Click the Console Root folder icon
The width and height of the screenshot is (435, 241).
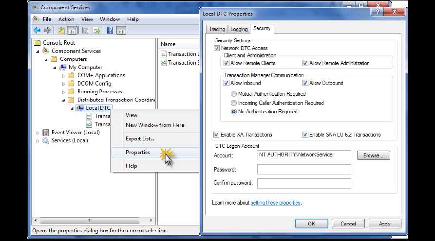[37, 43]
